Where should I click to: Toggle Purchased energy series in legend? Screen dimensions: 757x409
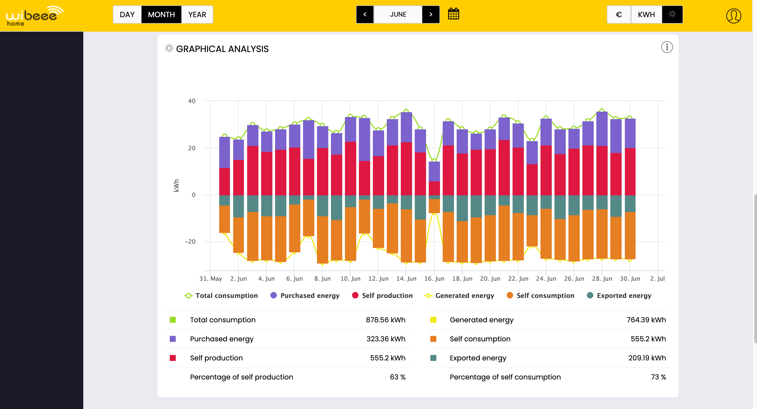point(305,295)
